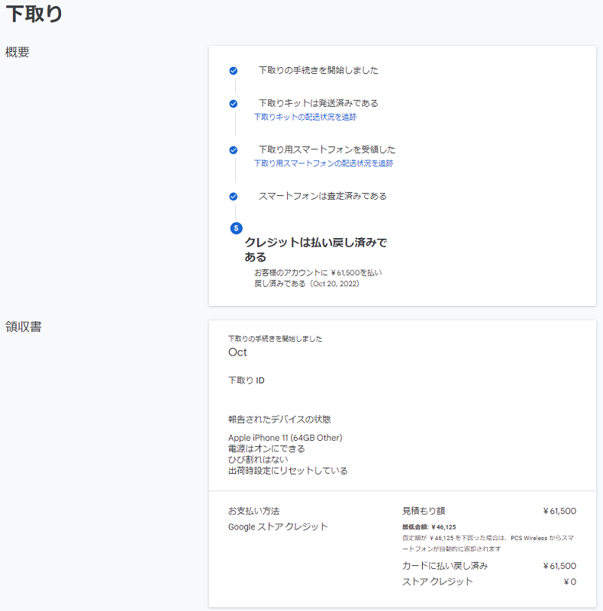The height and width of the screenshot is (611, 603).
Task: Click the refund note mentioning Oct 20, 2022
Action: (318, 278)
